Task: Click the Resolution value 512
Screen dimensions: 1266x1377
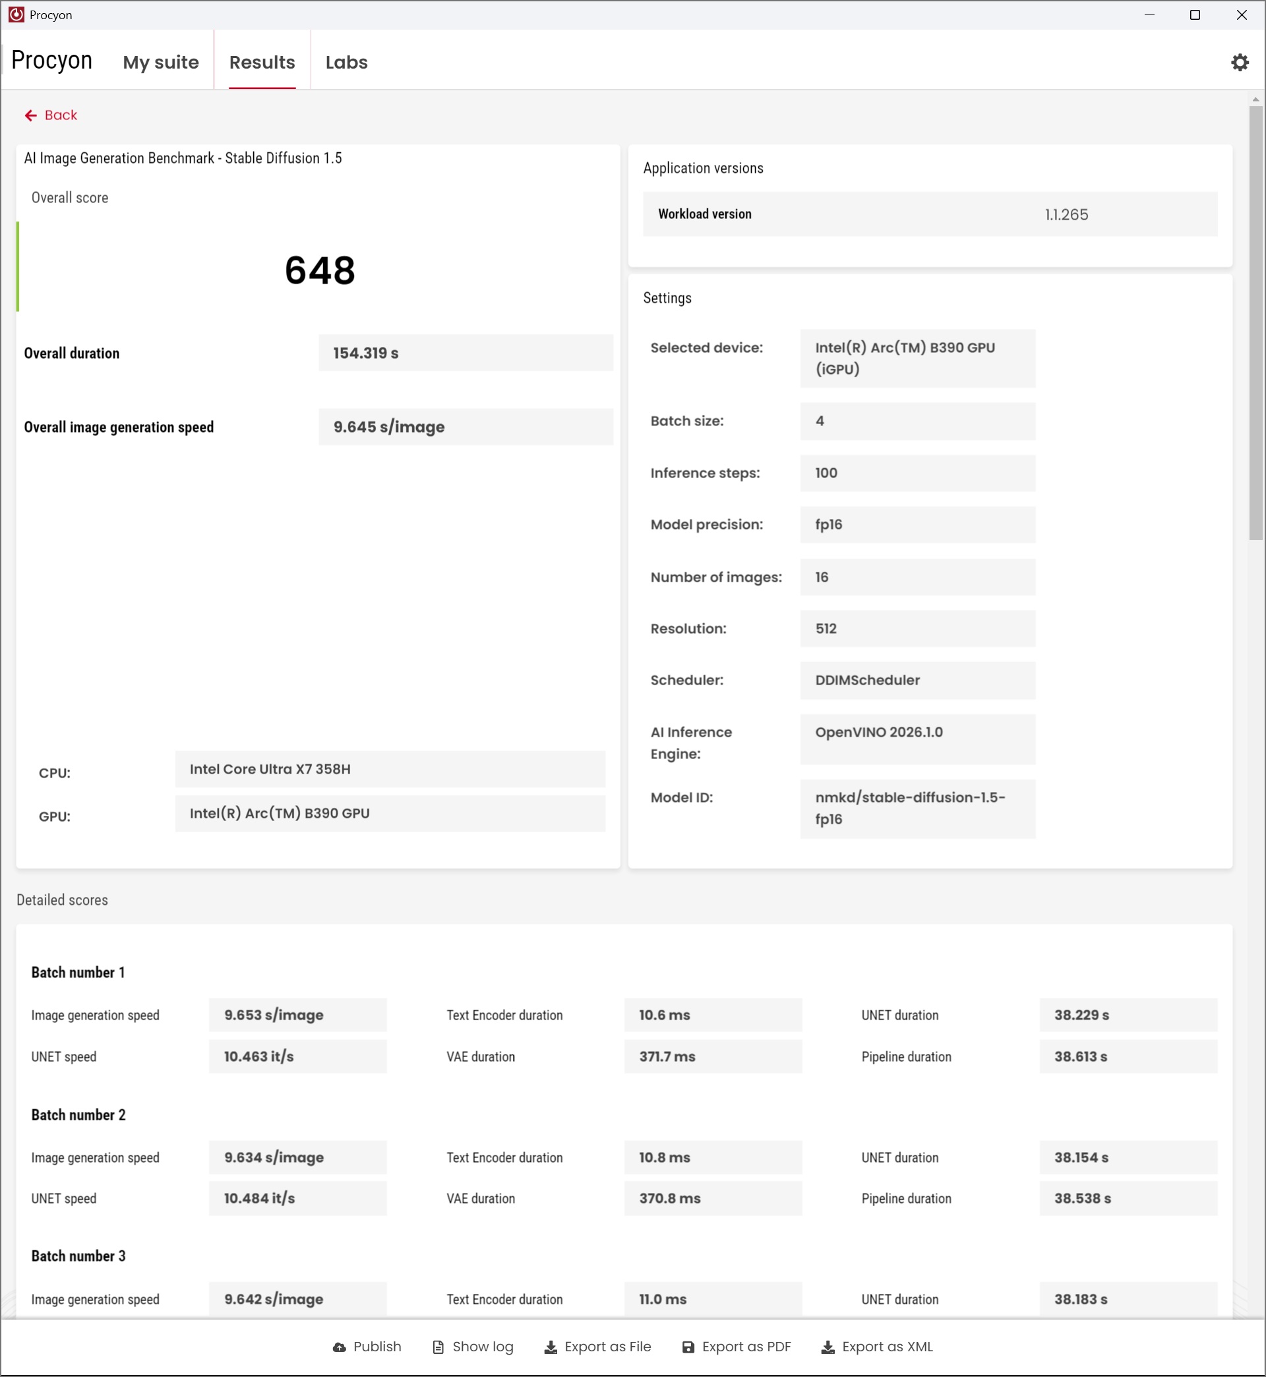Action: [918, 628]
